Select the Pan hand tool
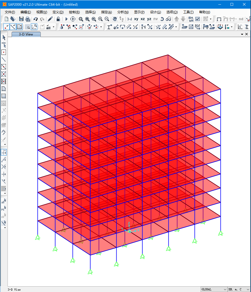The height and width of the screenshot is (292, 251). tap(115, 19)
